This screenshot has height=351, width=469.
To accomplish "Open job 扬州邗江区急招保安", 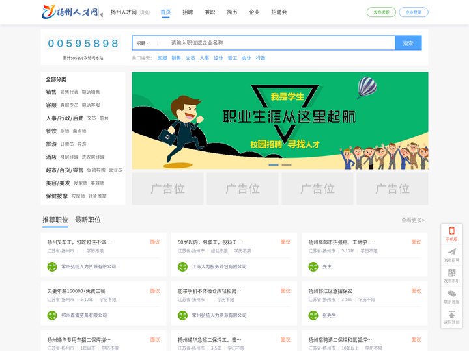I will [330, 291].
